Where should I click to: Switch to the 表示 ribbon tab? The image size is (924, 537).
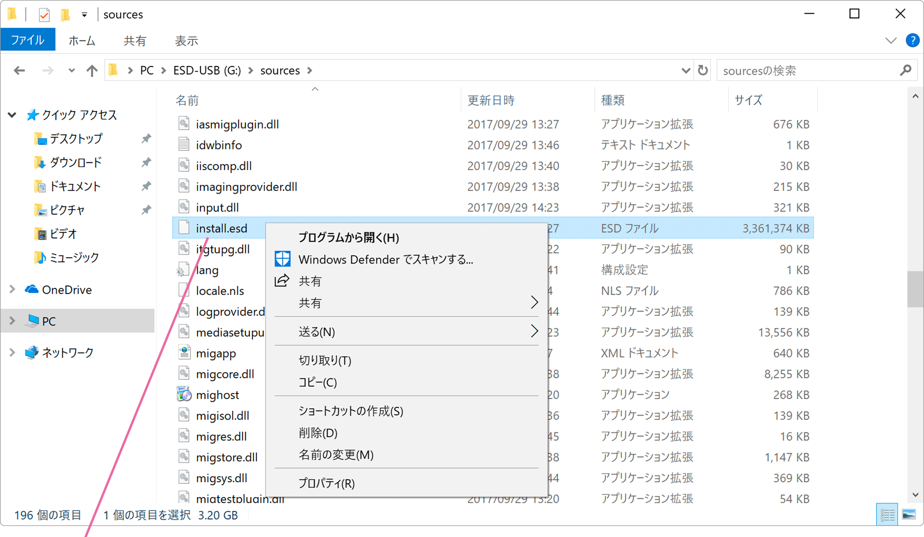tap(187, 40)
